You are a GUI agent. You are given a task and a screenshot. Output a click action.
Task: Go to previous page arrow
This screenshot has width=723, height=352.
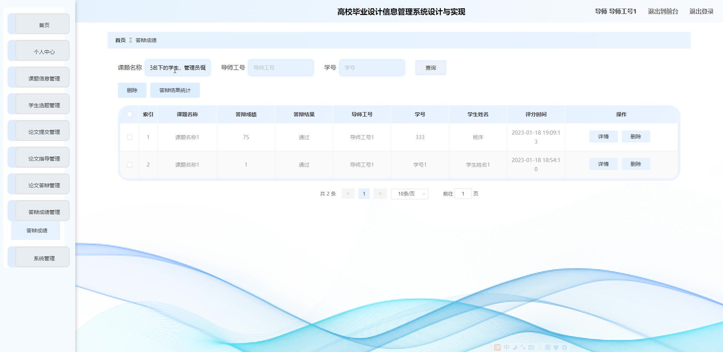pyautogui.click(x=348, y=194)
